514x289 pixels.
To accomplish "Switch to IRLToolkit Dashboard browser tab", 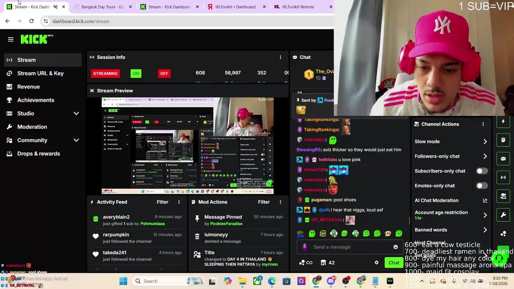I will (x=235, y=7).
